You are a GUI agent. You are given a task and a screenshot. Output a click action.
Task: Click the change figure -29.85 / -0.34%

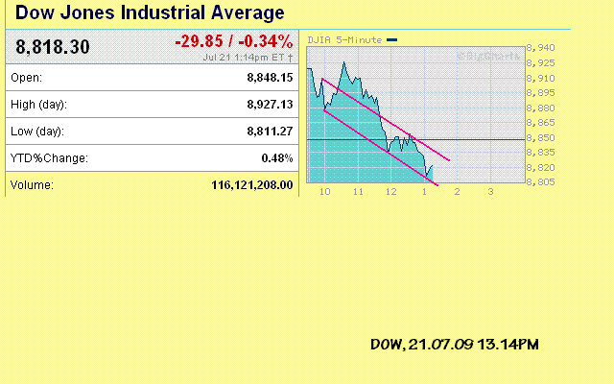[x=234, y=41]
